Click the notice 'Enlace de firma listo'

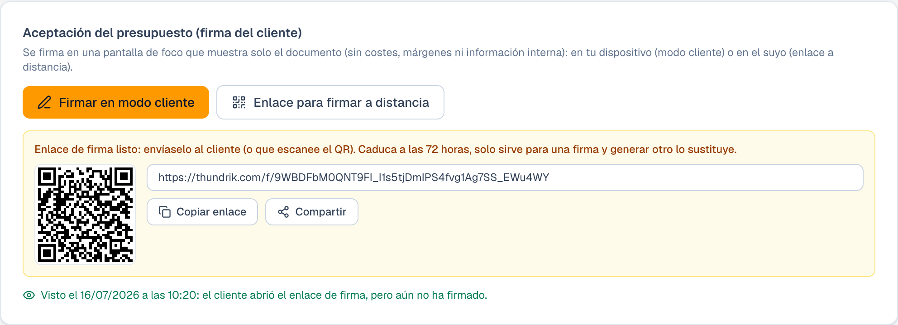click(x=386, y=149)
